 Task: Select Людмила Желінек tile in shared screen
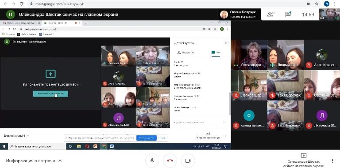pyautogui.click(x=118, y=118)
